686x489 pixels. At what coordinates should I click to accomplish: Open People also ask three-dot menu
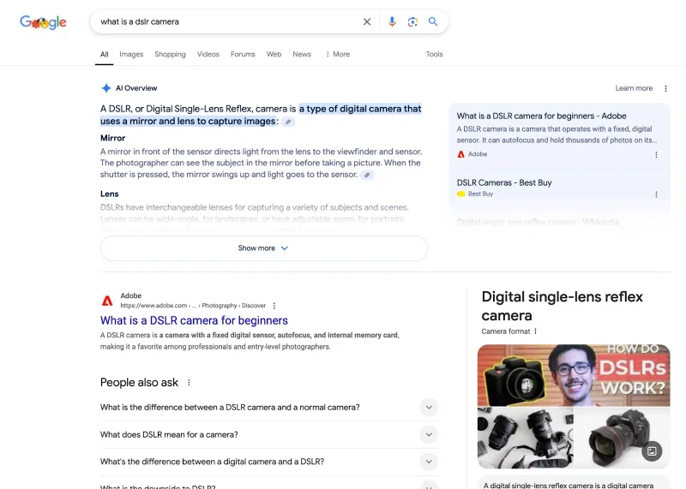[x=189, y=382]
